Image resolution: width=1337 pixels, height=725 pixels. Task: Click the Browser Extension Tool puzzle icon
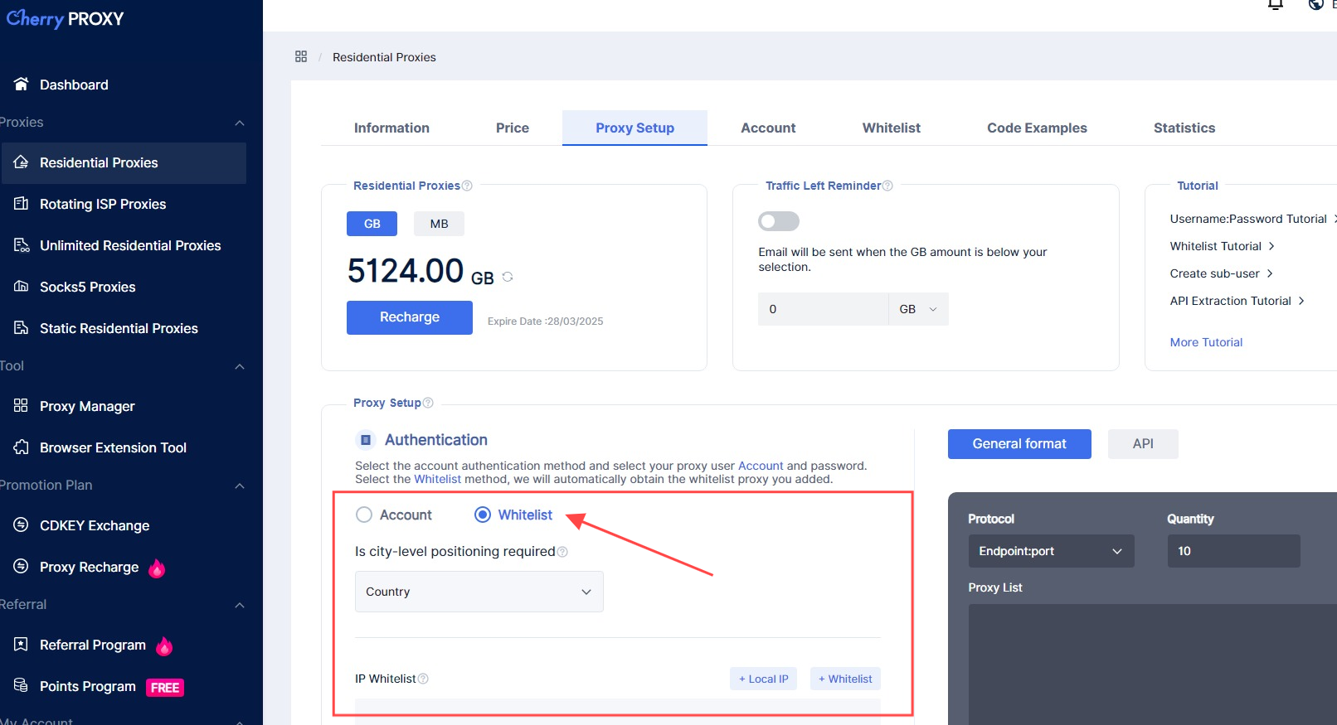pos(22,447)
